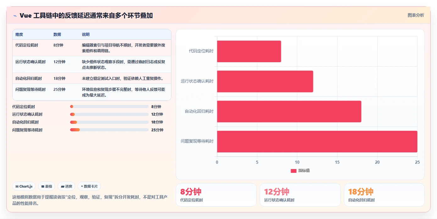Click the 图表分析 label in header
This screenshot has height=219, width=437.
click(416, 15)
